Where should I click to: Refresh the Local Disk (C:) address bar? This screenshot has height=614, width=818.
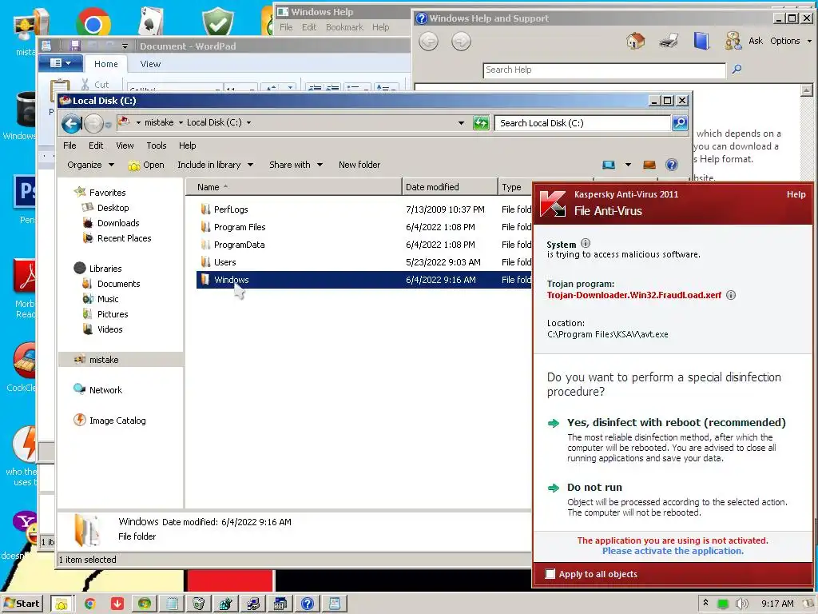click(480, 123)
